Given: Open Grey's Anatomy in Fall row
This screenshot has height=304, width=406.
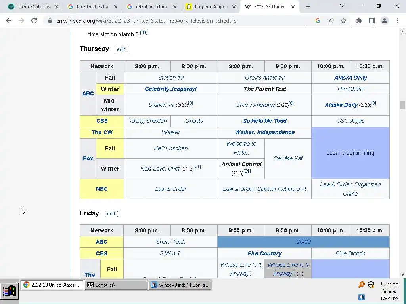Looking at the screenshot, I should [x=264, y=78].
